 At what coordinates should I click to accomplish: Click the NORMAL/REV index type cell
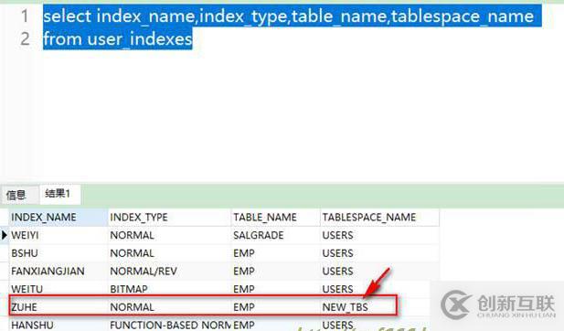click(169, 272)
